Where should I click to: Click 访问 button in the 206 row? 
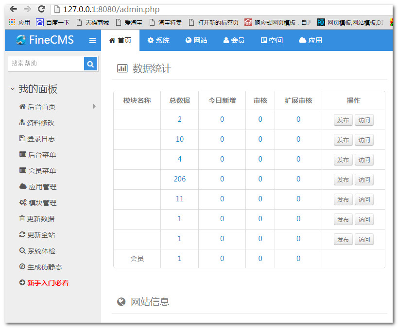coord(364,180)
